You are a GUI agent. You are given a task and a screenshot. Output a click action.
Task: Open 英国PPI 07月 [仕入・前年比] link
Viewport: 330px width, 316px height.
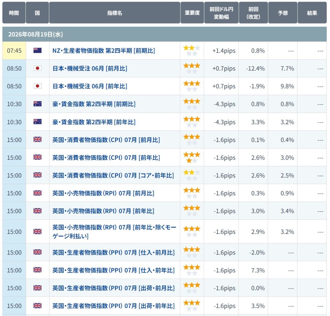[x=113, y=270]
